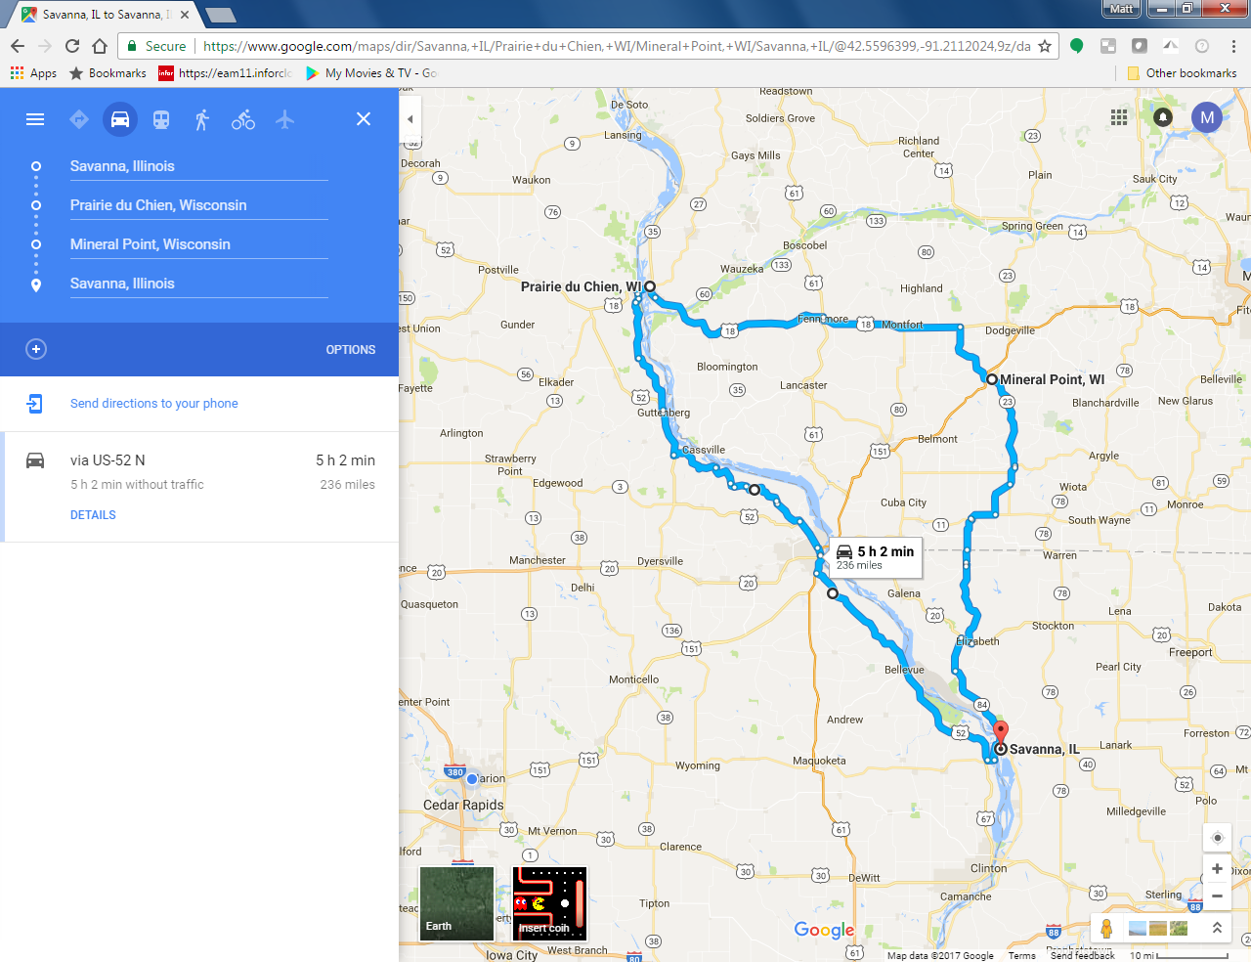1251x962 pixels.
Task: Zoom in the map with plus
Action: pos(1217,869)
